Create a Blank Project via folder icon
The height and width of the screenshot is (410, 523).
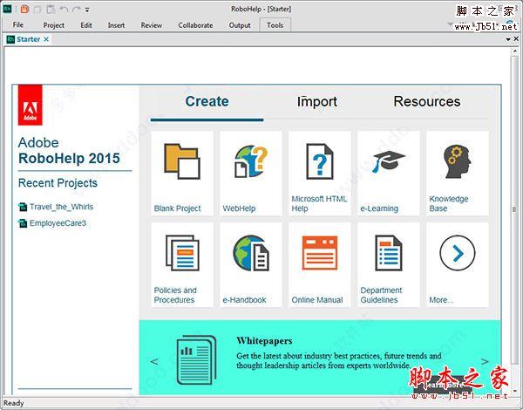pos(182,161)
